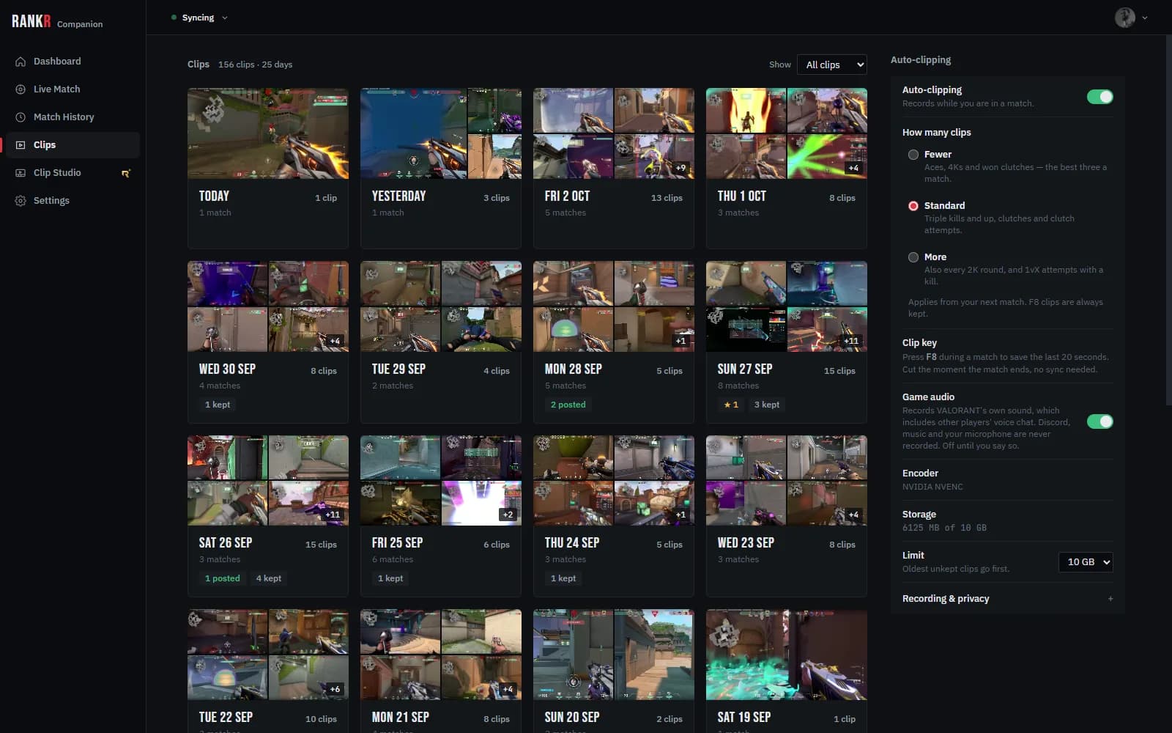Screen dimensions: 1172x733
Task: Click the green Syncing status dot
Action: click(x=174, y=18)
